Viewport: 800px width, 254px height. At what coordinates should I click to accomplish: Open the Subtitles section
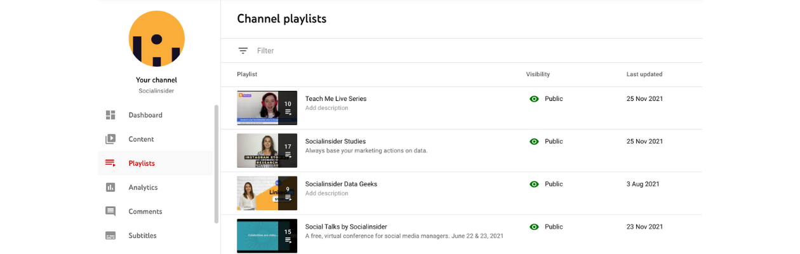(x=156, y=236)
